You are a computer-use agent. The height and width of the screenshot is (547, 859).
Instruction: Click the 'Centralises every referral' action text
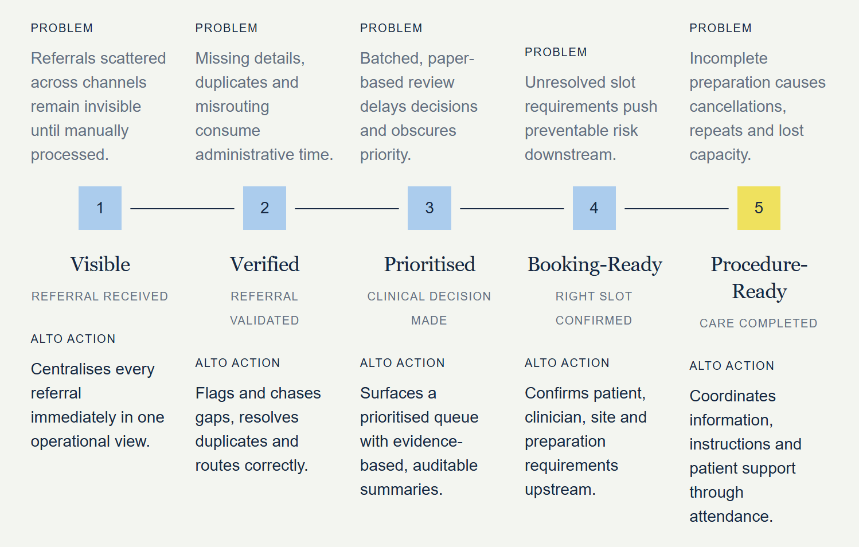[97, 405]
